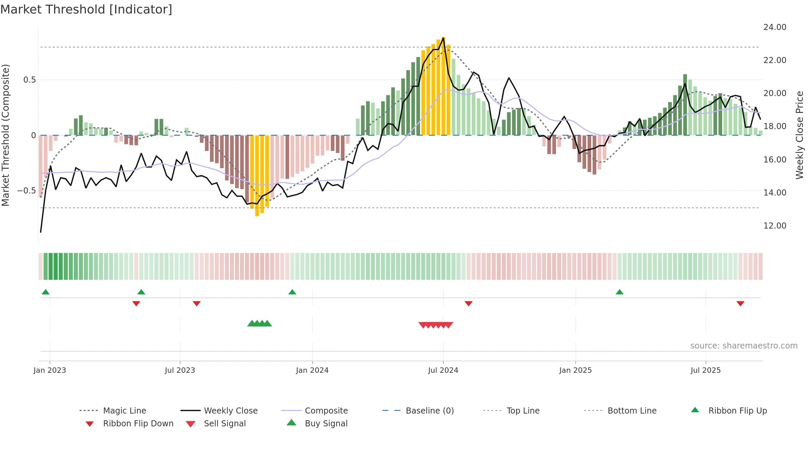Click the −0.5 composite axis label
This screenshot has height=455, width=809.
27,191
